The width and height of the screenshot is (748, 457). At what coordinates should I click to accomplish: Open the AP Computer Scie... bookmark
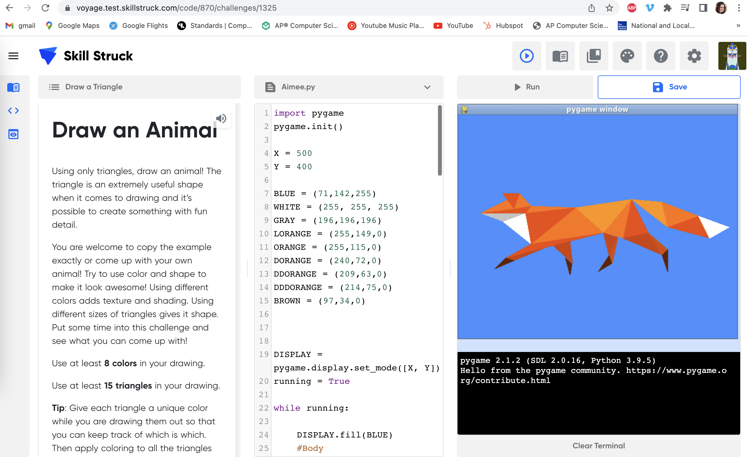click(x=571, y=25)
